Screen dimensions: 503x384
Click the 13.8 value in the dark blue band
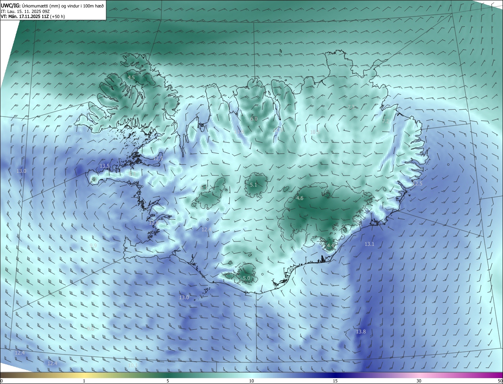coord(361,332)
